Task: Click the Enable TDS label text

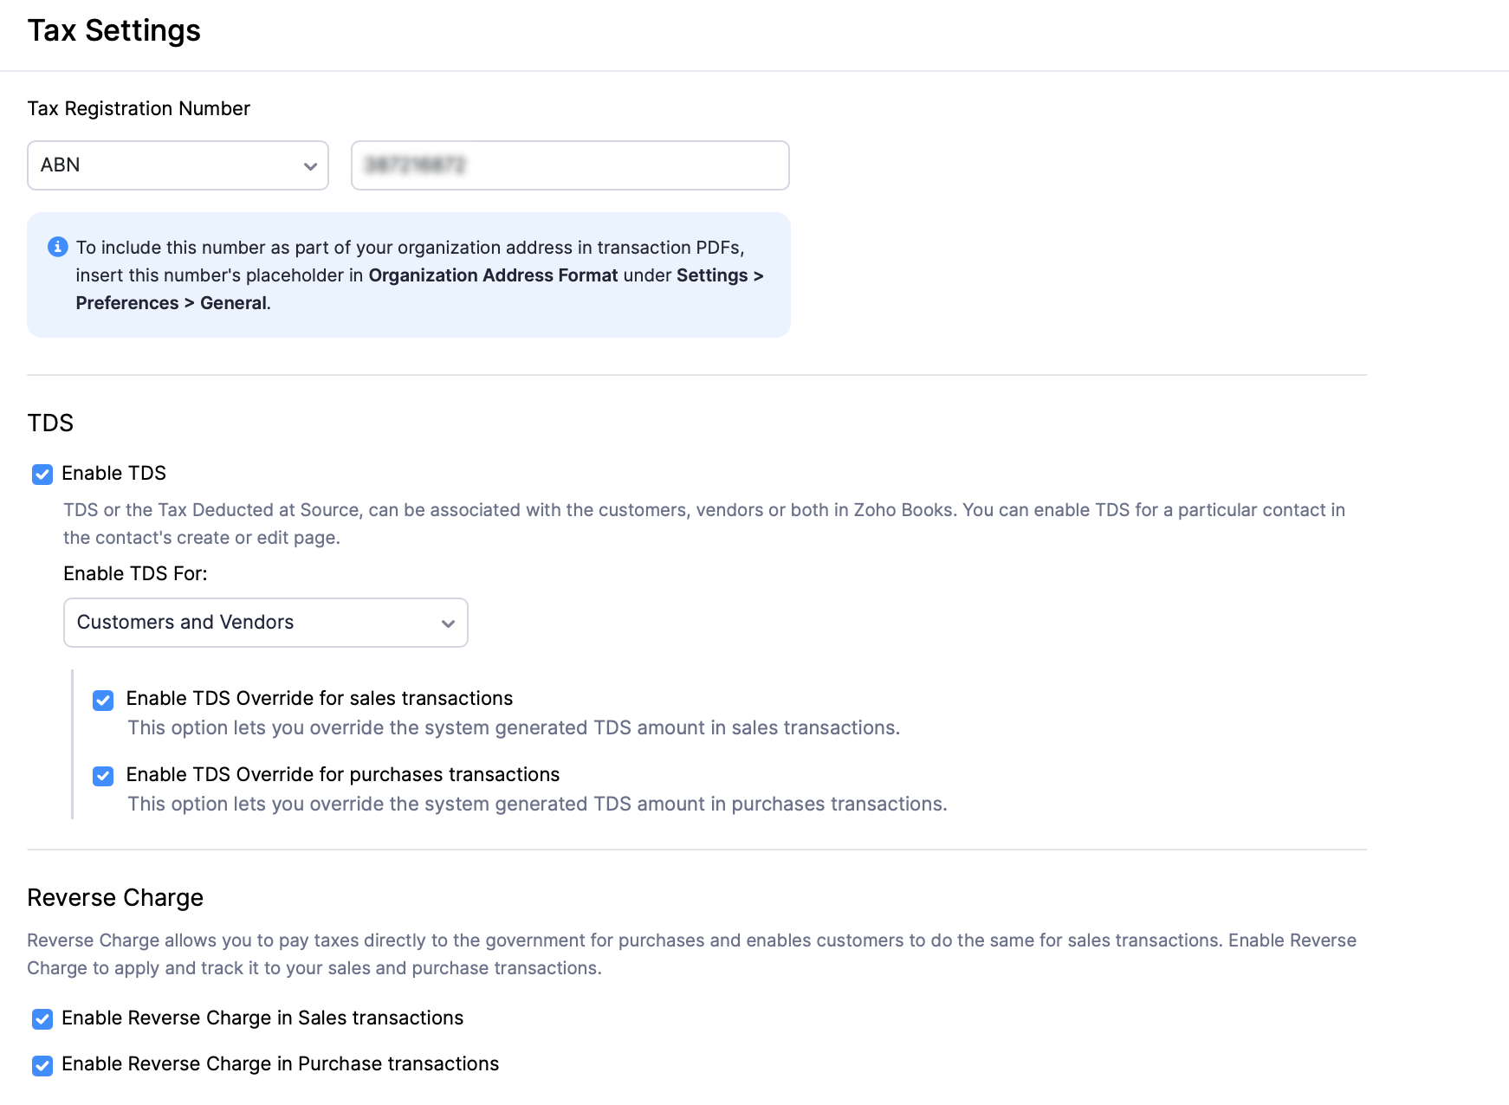Action: click(113, 473)
